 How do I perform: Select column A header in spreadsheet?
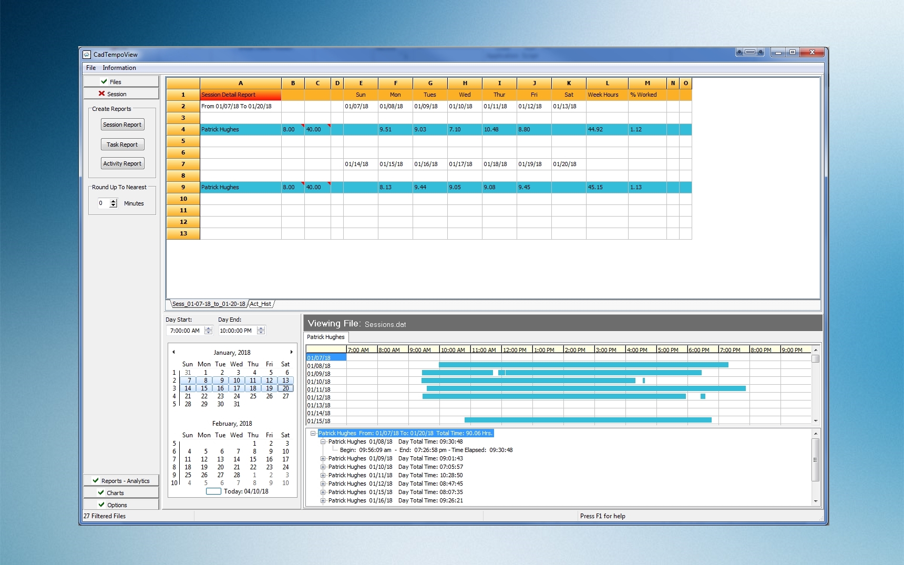pyautogui.click(x=241, y=83)
